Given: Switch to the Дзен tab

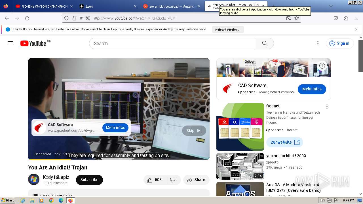Looking at the screenshot, I should [x=108, y=6].
